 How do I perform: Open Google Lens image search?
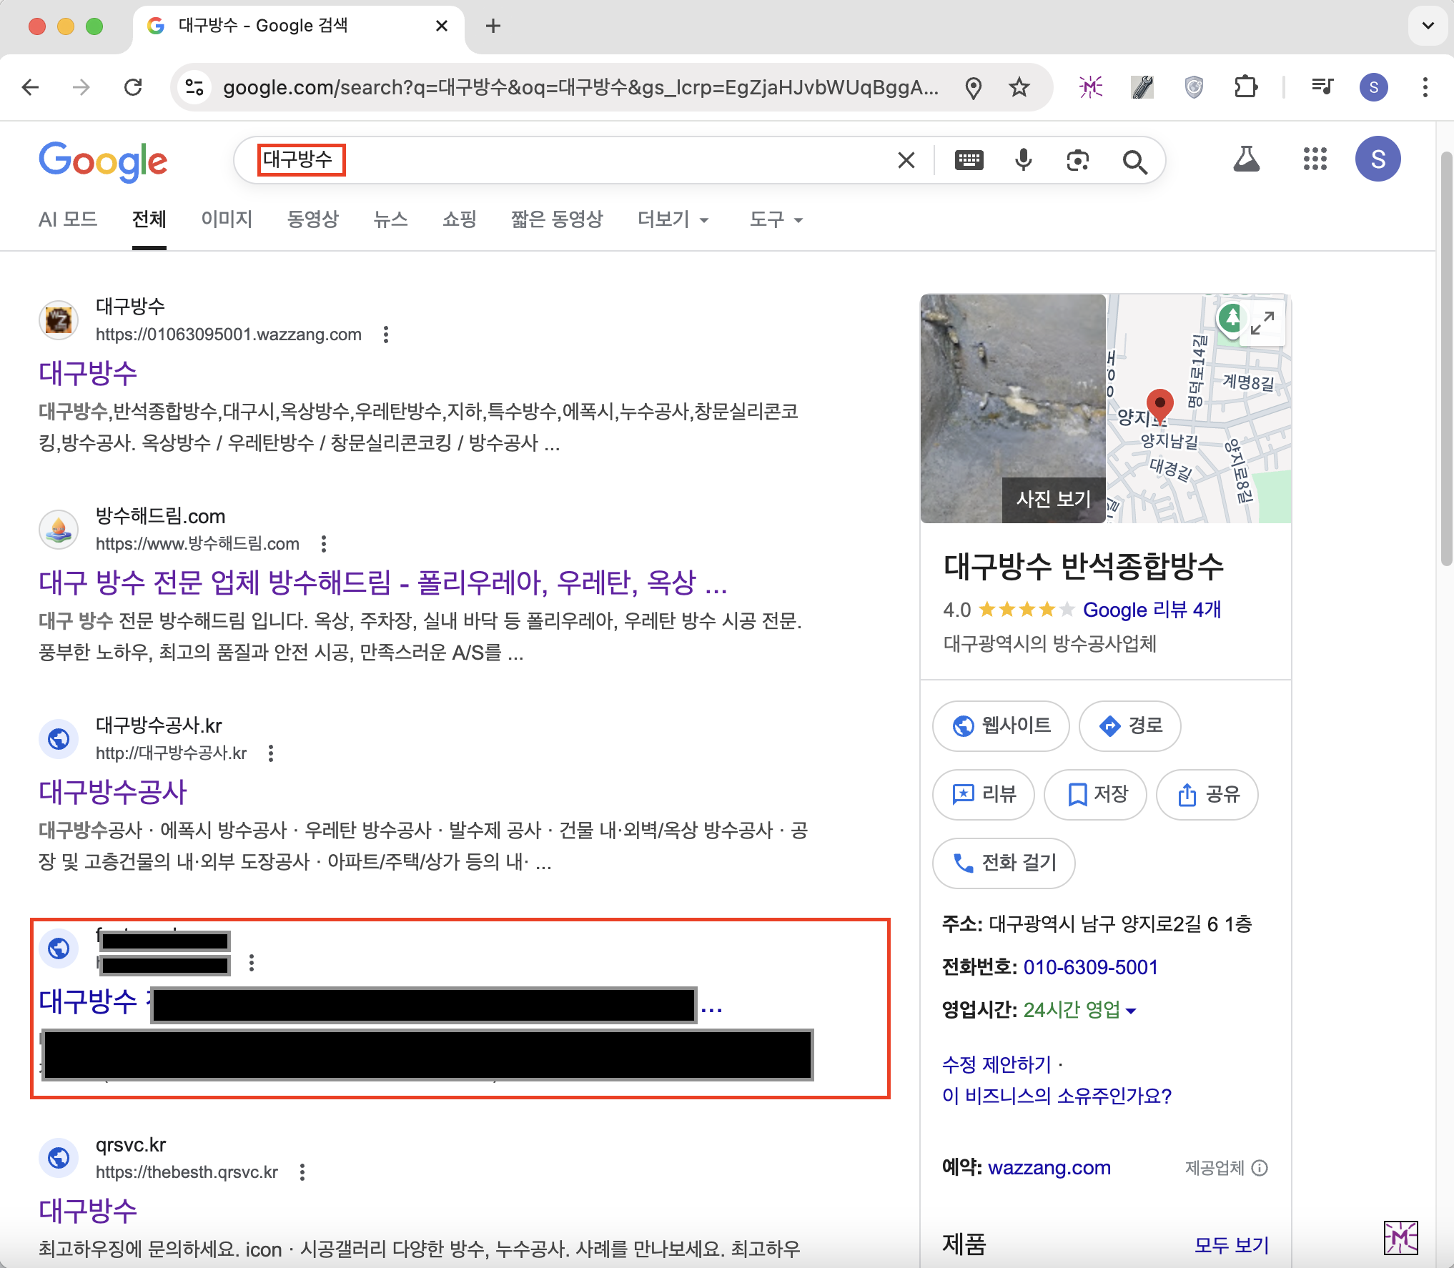coord(1077,160)
